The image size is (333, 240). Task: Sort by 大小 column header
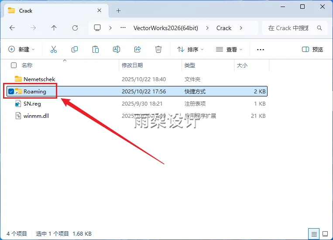(242, 65)
